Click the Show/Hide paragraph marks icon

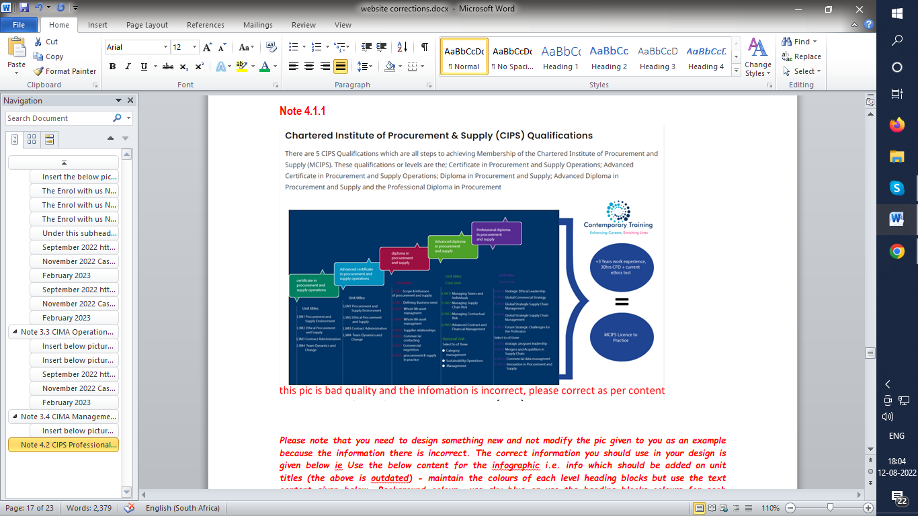[424, 47]
